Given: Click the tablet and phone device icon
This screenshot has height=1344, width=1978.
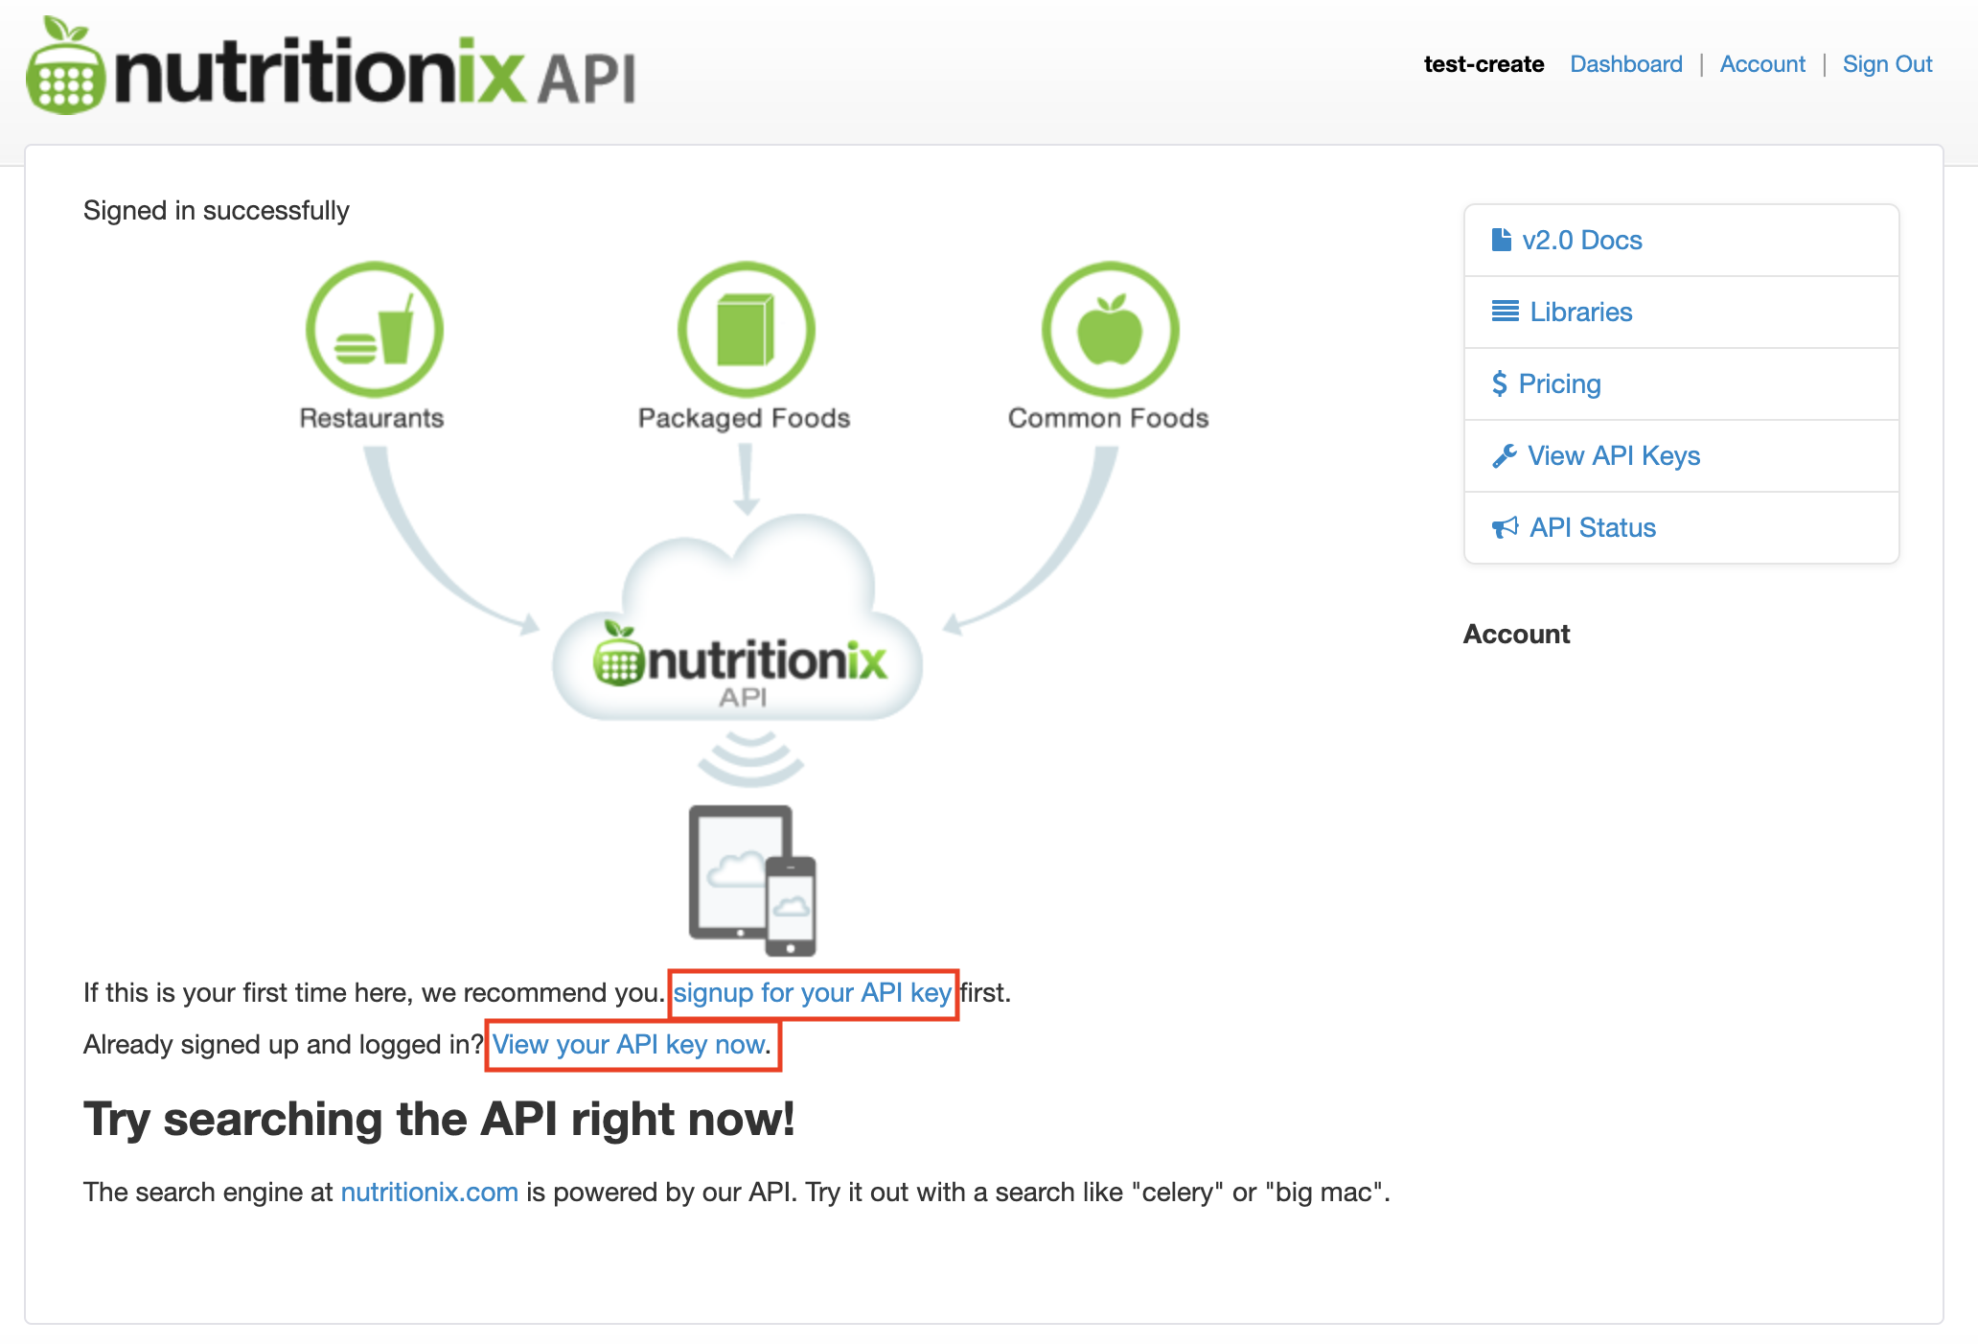Looking at the screenshot, I should coord(752,880).
